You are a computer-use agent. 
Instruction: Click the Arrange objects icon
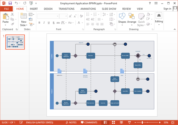coord(131,18)
